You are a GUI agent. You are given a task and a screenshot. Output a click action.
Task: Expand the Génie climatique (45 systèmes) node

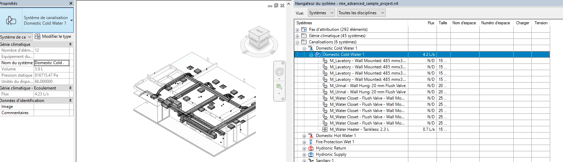click(x=297, y=36)
